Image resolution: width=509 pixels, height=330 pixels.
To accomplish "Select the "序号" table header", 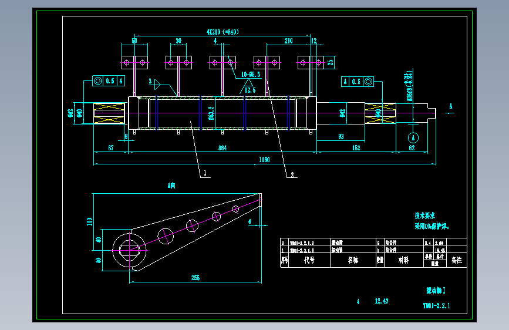I will click(x=284, y=260).
